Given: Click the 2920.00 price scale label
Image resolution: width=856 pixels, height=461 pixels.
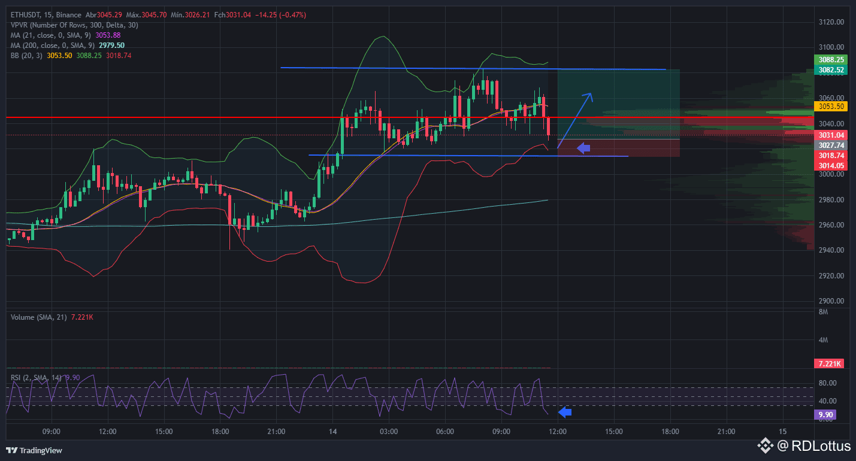Looking at the screenshot, I should point(831,276).
